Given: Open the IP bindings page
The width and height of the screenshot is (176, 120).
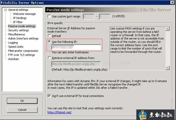Looking at the screenshot, I should [20, 18].
